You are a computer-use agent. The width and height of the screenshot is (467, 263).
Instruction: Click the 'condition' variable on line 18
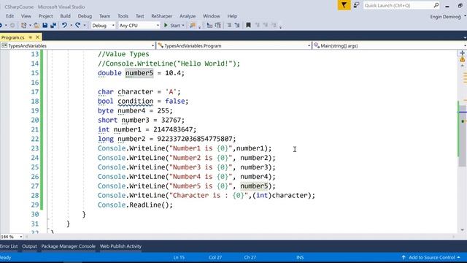click(135, 102)
